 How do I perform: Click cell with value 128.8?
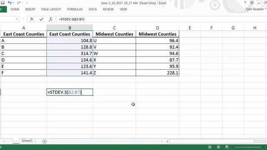click(70, 47)
